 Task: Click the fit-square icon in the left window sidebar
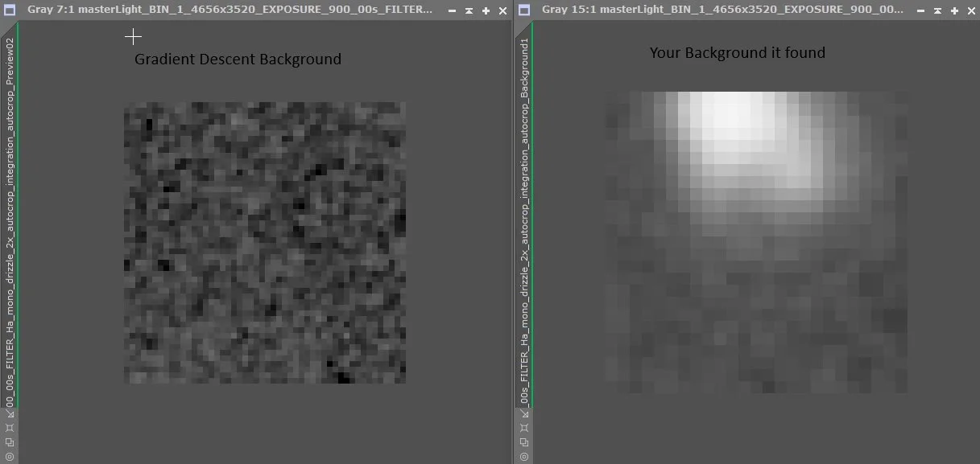pos(10,427)
